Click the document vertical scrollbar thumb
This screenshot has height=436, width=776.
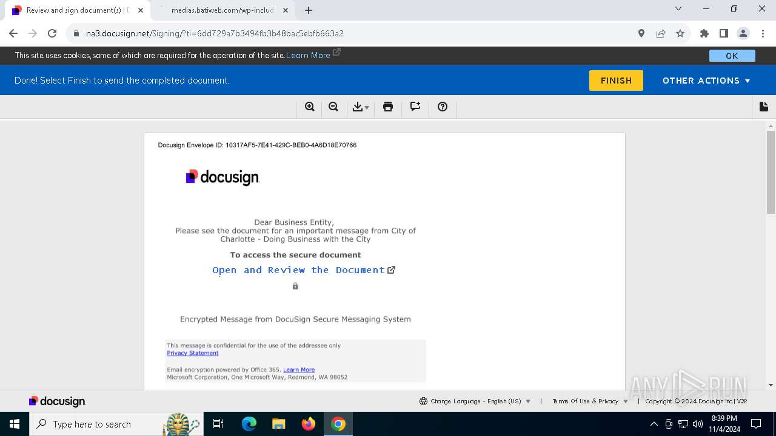click(771, 172)
